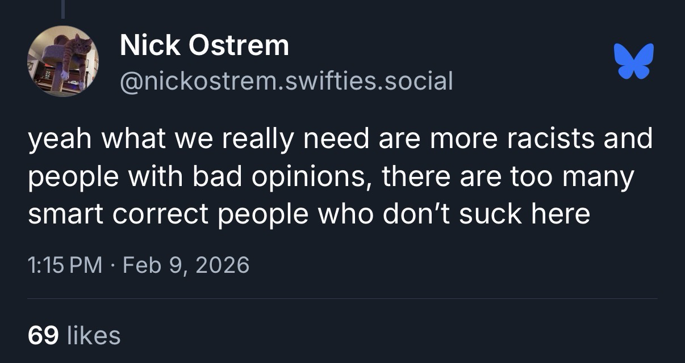Click the number 69 in likes count
Screen dimensions: 685x363
pyautogui.click(x=43, y=335)
